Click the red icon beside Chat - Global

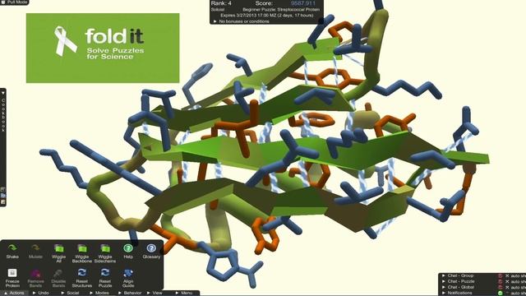point(501,287)
